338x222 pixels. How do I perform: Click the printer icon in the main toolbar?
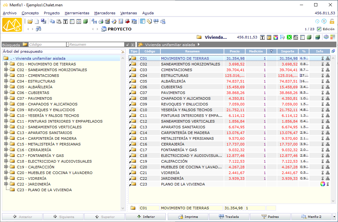[101, 21]
